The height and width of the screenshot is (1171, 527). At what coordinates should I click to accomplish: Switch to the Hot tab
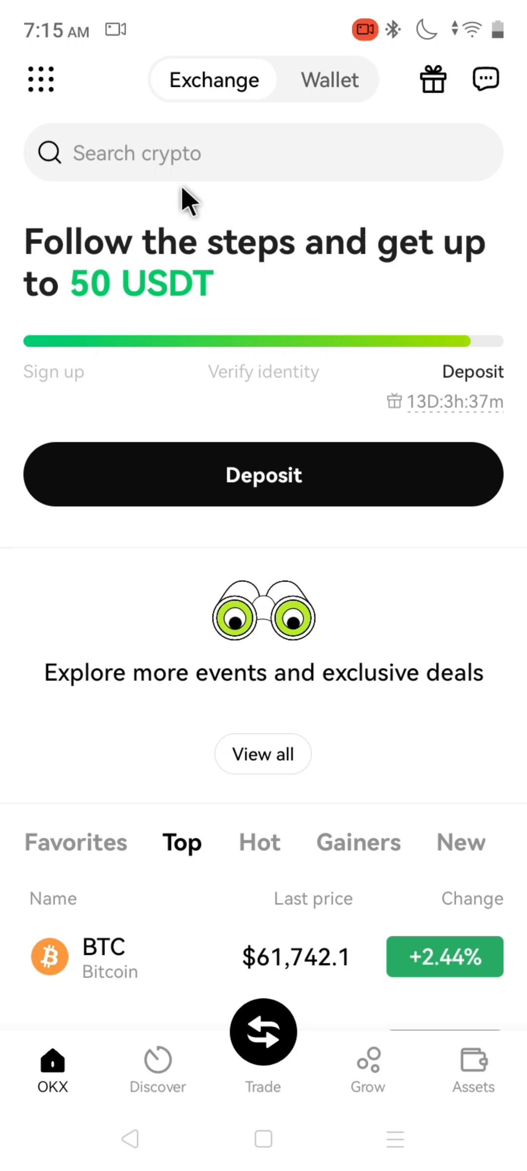260,842
